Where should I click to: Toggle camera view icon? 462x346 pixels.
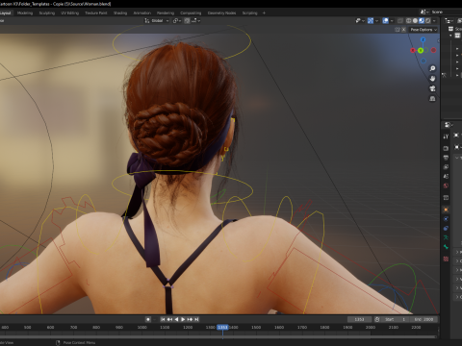tap(432, 88)
